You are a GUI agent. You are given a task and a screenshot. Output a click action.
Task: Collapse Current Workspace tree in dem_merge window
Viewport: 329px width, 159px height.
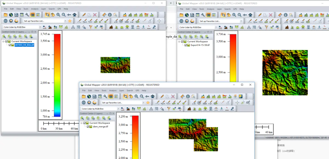pos(81,123)
